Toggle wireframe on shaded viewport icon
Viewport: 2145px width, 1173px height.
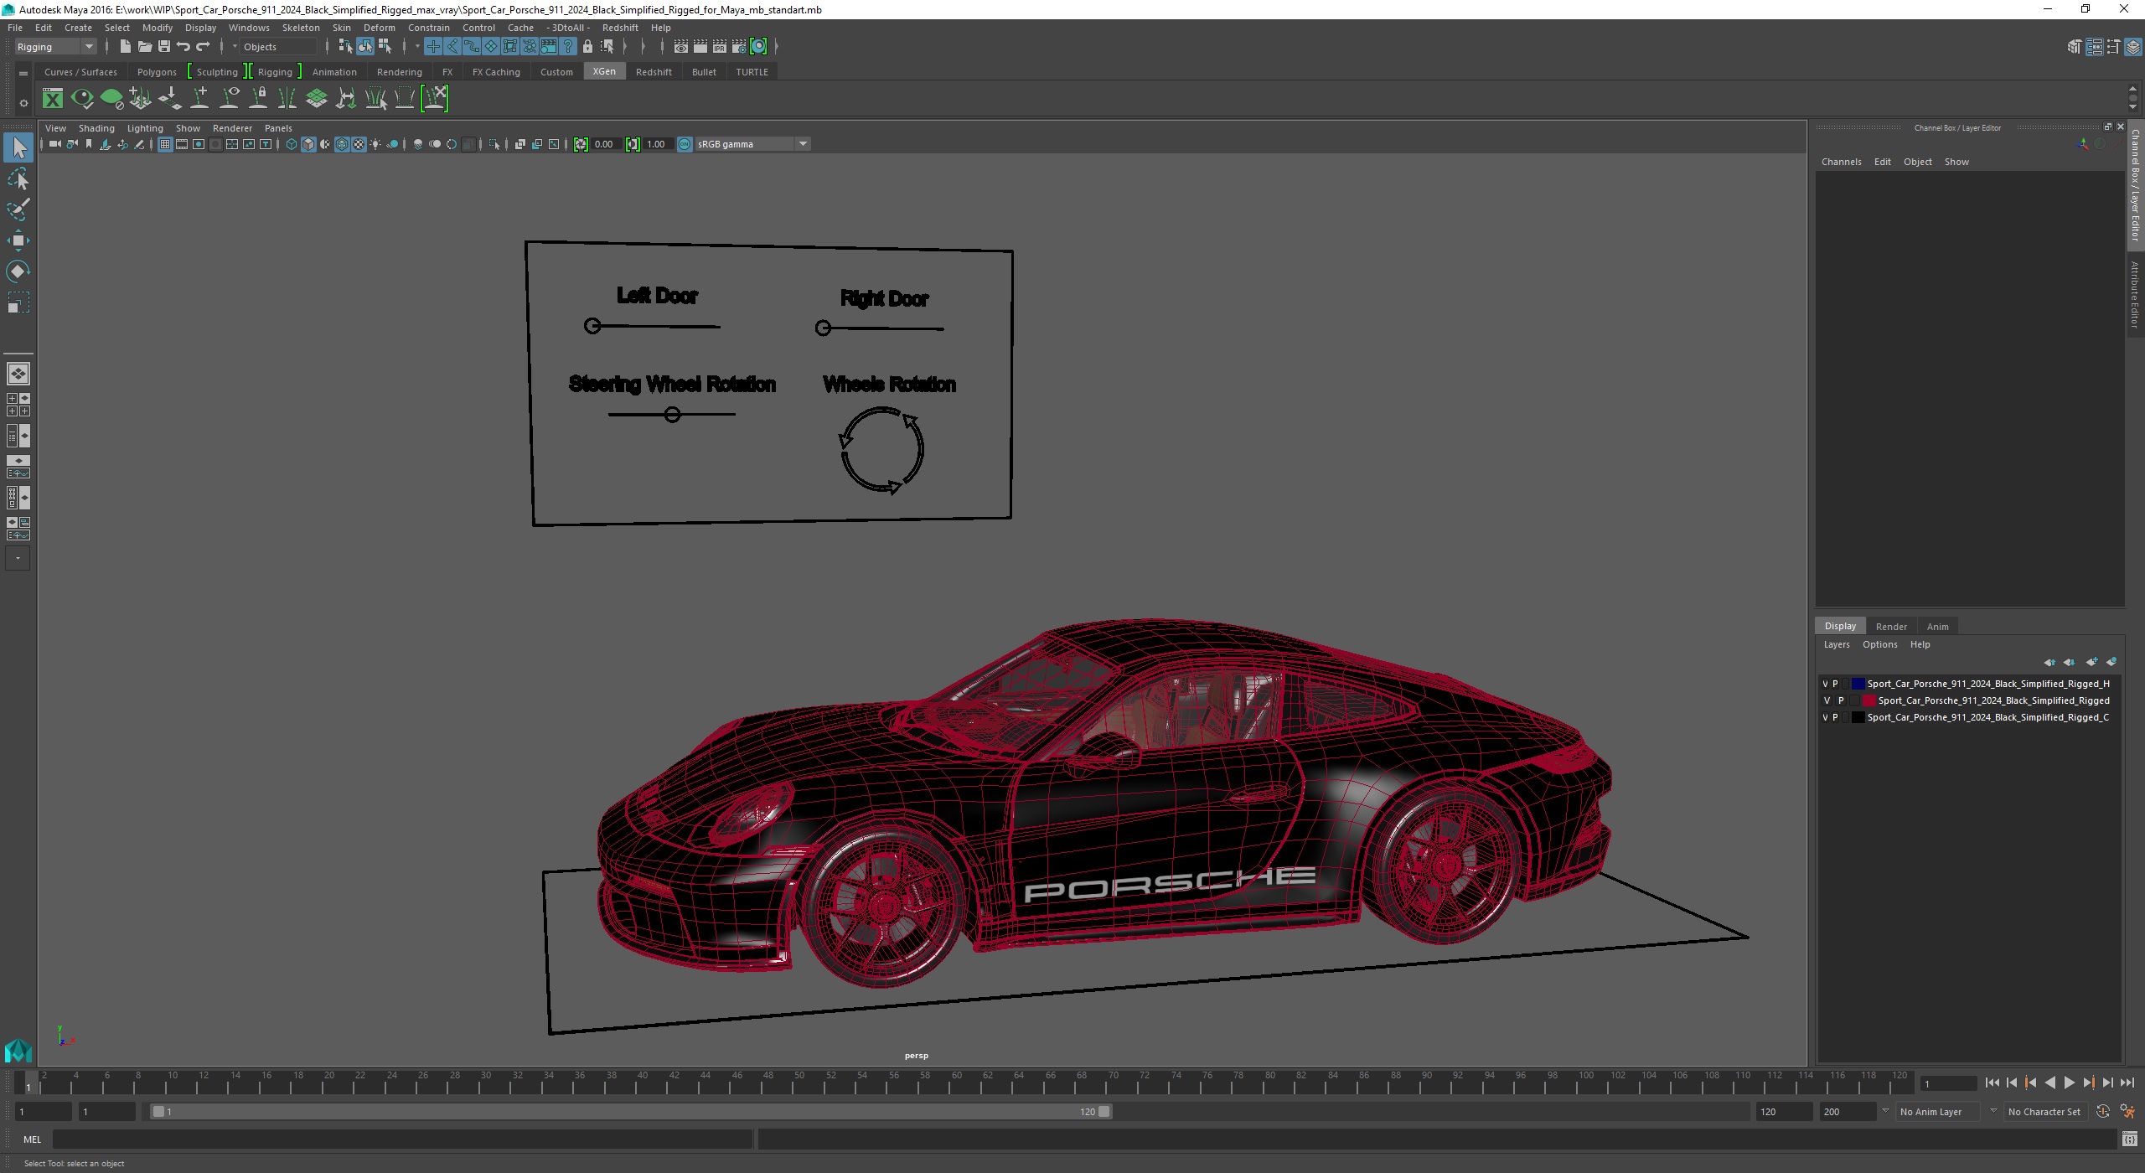(342, 144)
